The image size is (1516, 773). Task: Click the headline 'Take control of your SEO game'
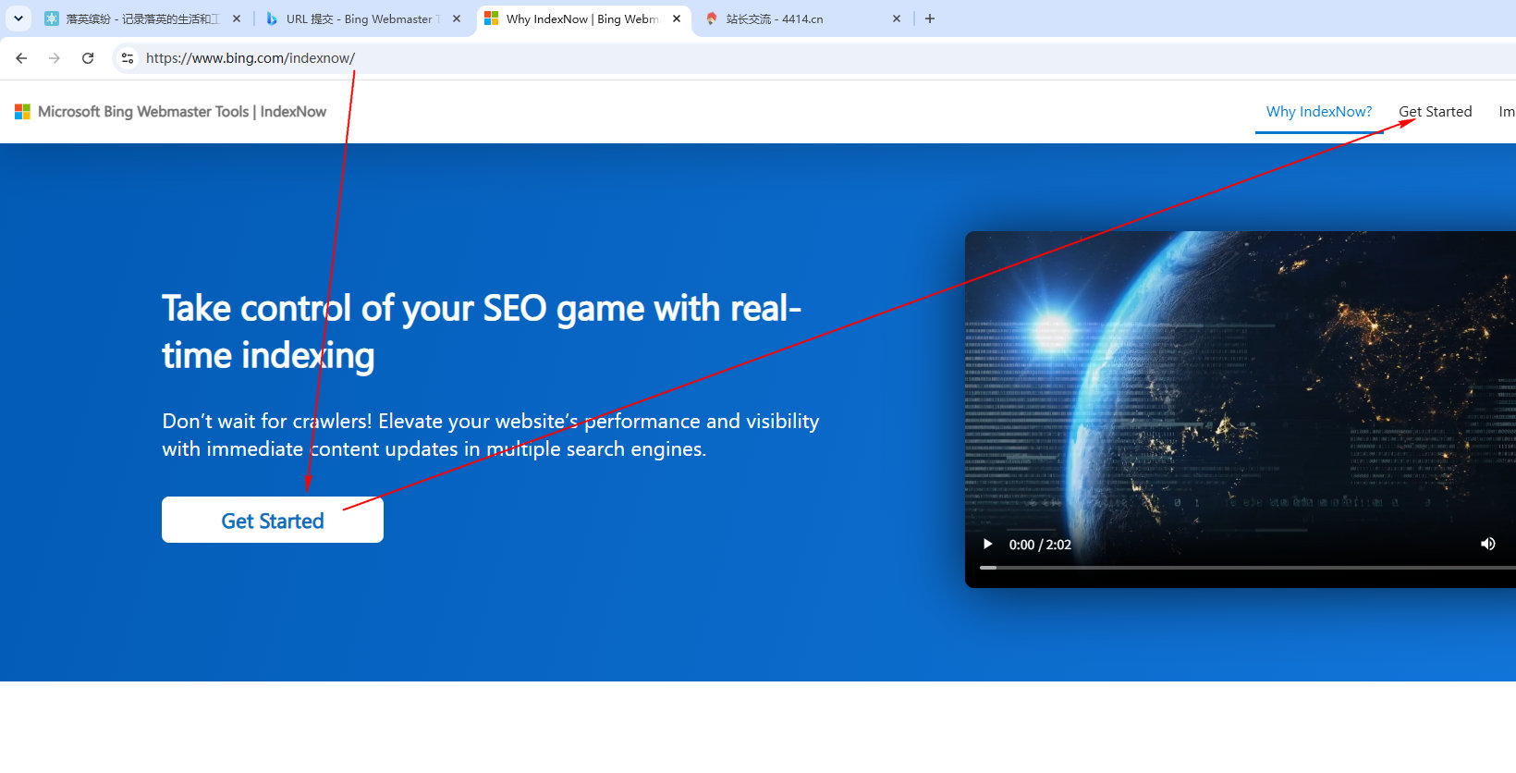coord(482,332)
